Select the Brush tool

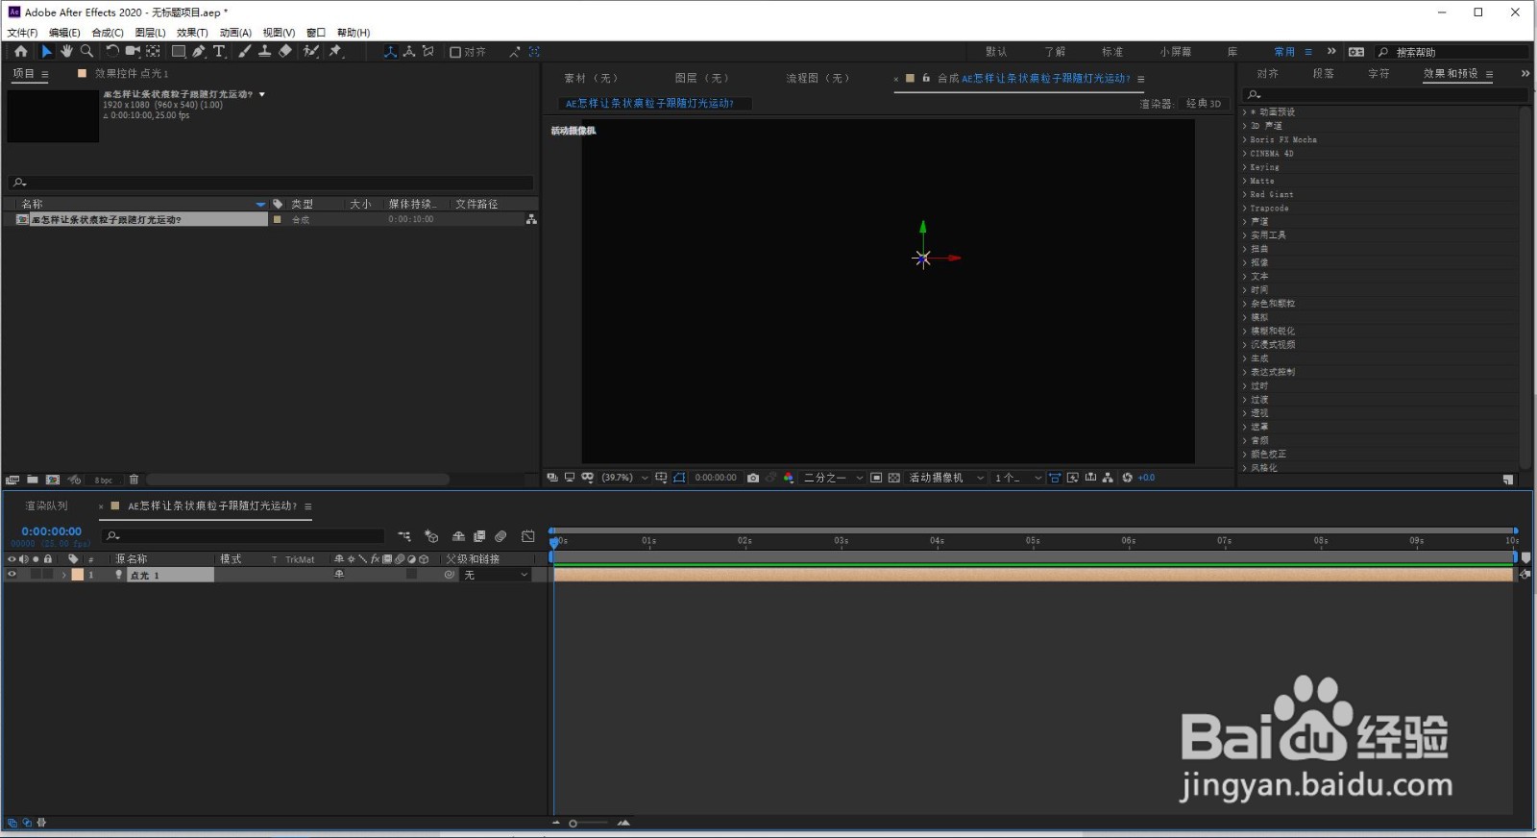[244, 51]
